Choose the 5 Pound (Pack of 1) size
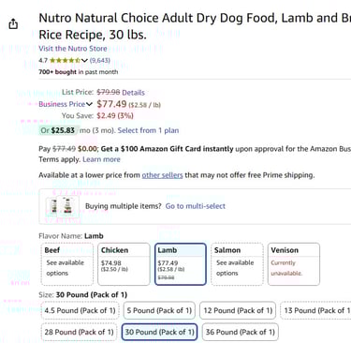Screen dimensions: 351x343 coord(159,310)
